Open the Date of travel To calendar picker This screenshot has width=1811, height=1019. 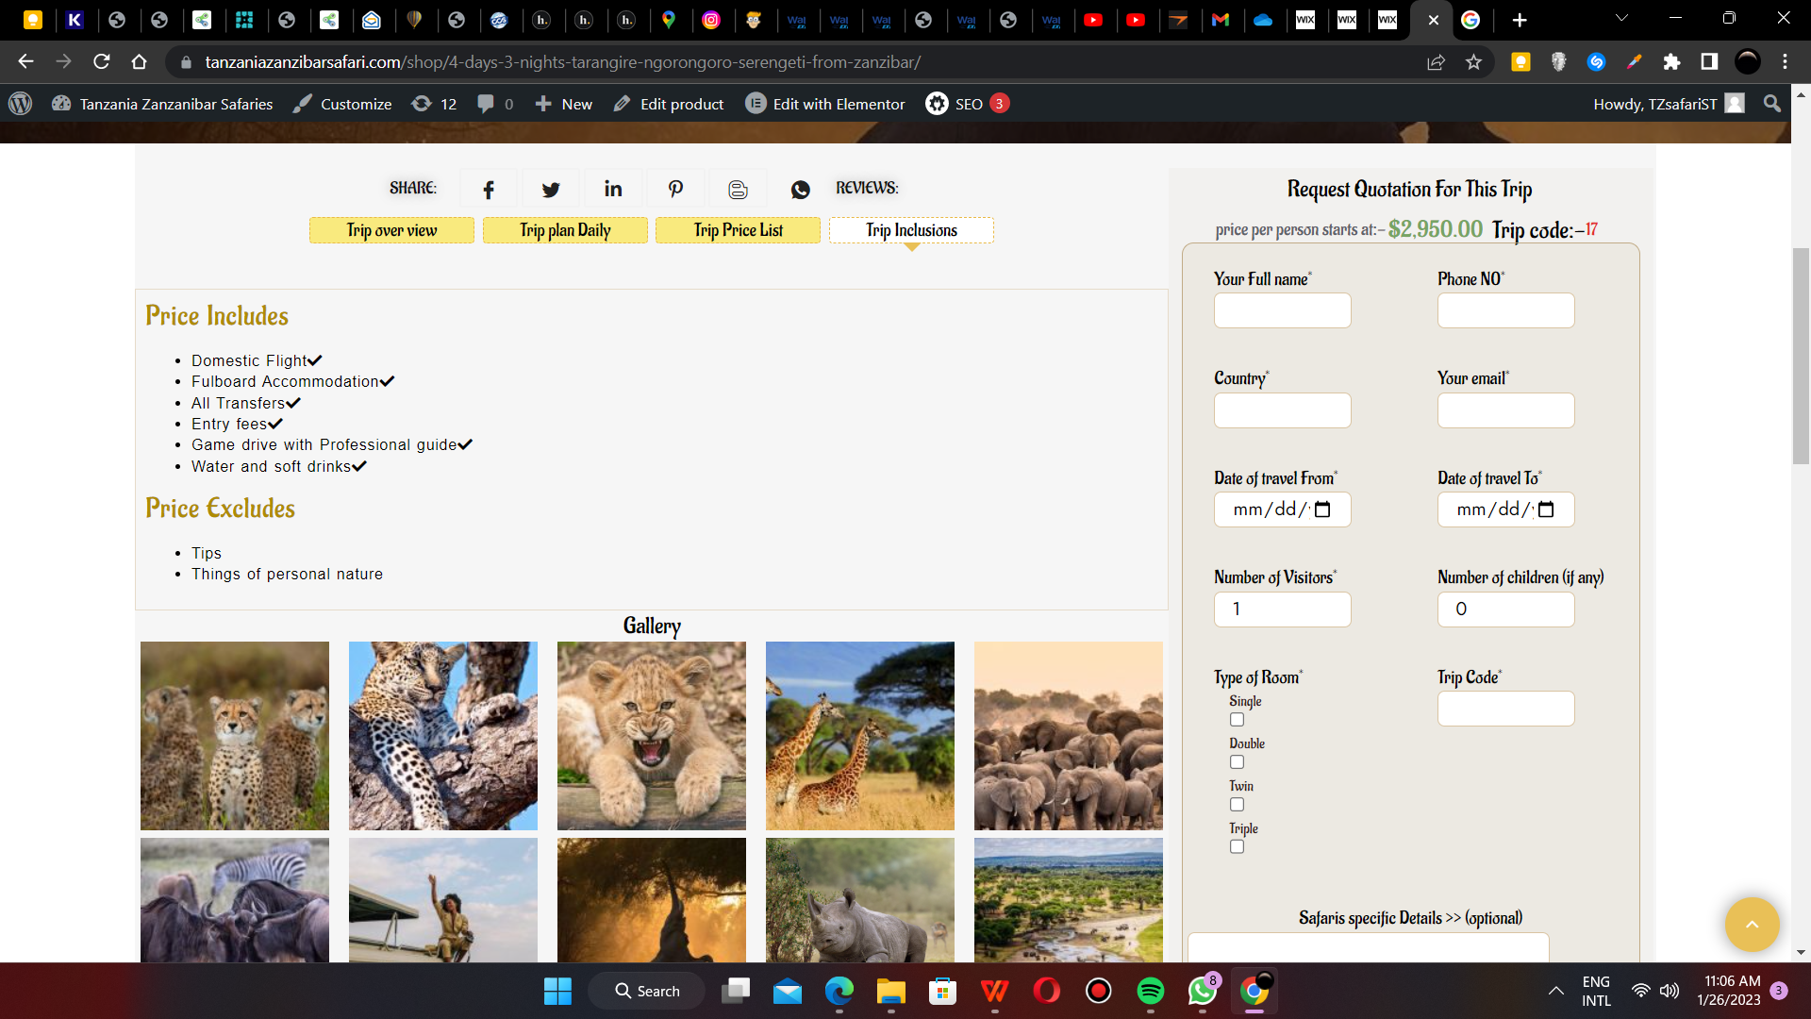[1546, 509]
